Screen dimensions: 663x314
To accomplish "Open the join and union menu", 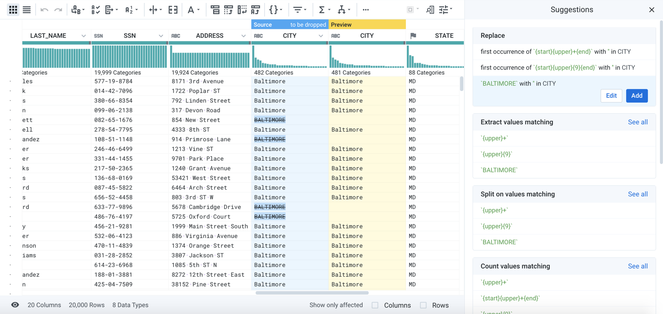I will point(344,10).
